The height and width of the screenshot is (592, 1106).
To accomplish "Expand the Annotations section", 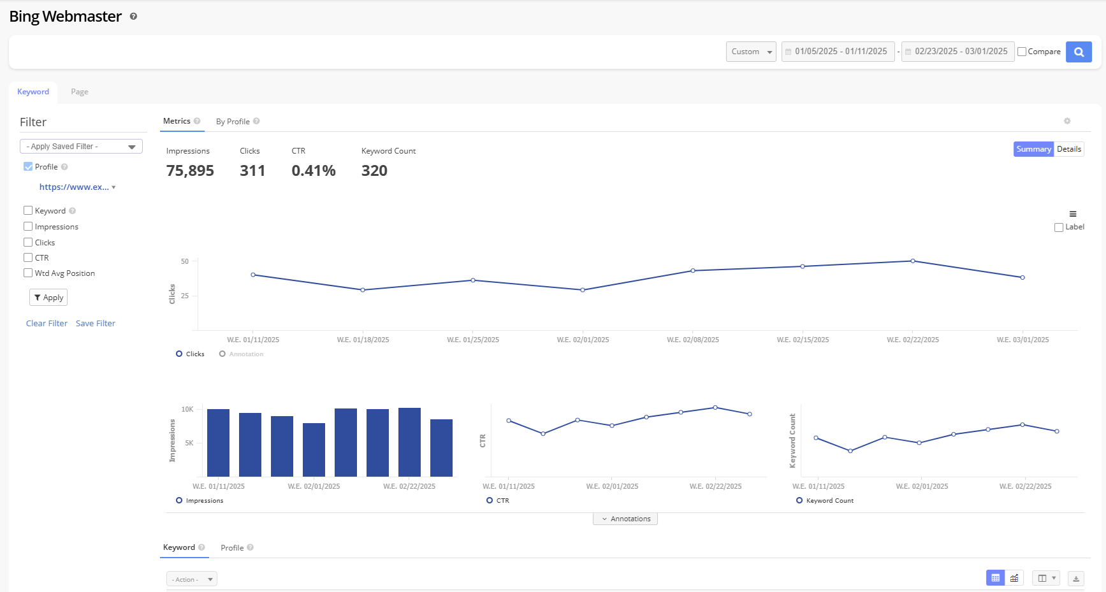I will coord(625,519).
